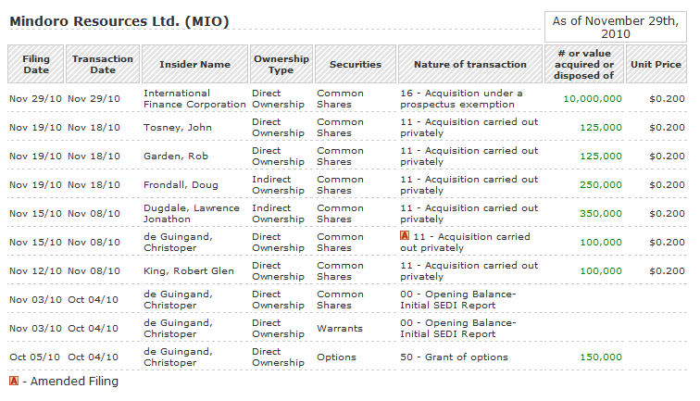This screenshot has height=401, width=700.
Task: Click the Securities column header
Action: 356,65
